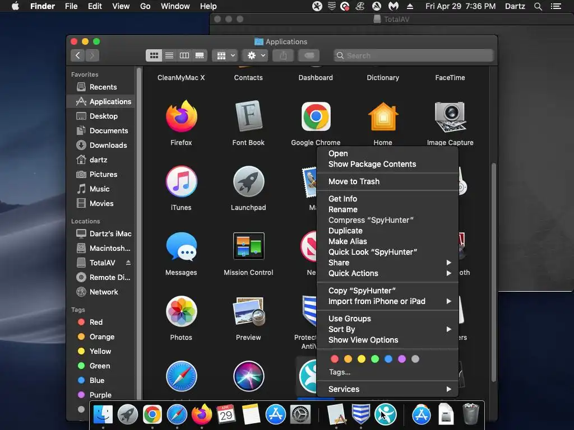Open the Apple menu
Image resolution: width=574 pixels, height=430 pixels.
(x=15, y=6)
